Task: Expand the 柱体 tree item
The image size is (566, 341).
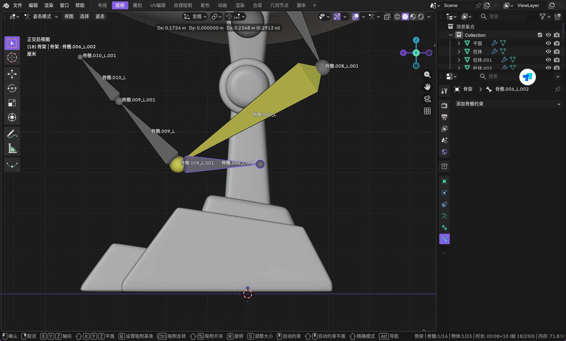Action: 459,52
